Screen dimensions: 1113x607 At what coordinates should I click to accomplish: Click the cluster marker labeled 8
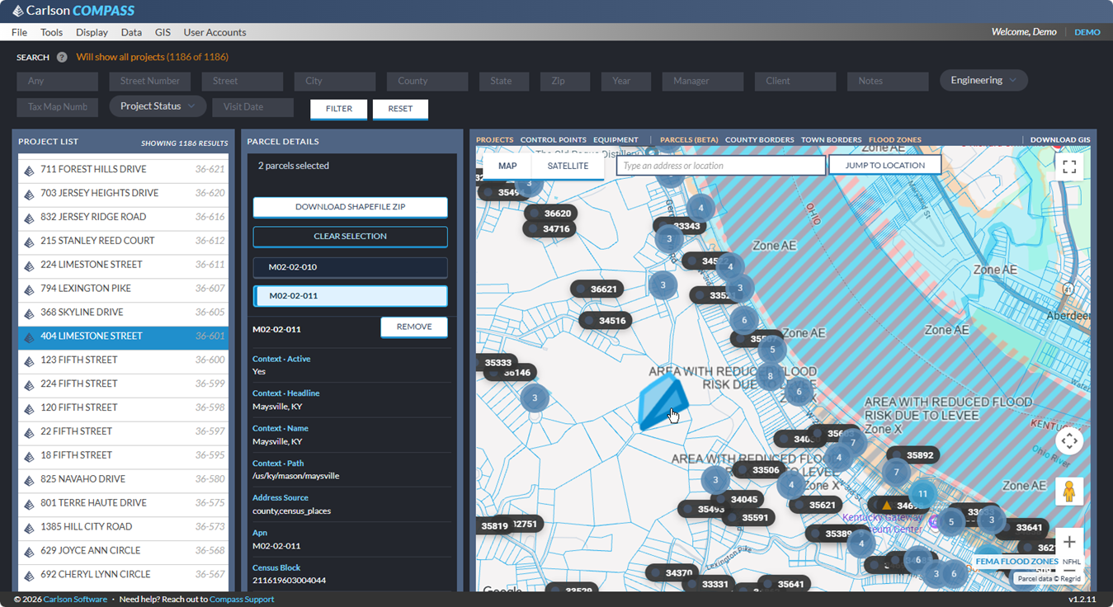[x=771, y=376]
